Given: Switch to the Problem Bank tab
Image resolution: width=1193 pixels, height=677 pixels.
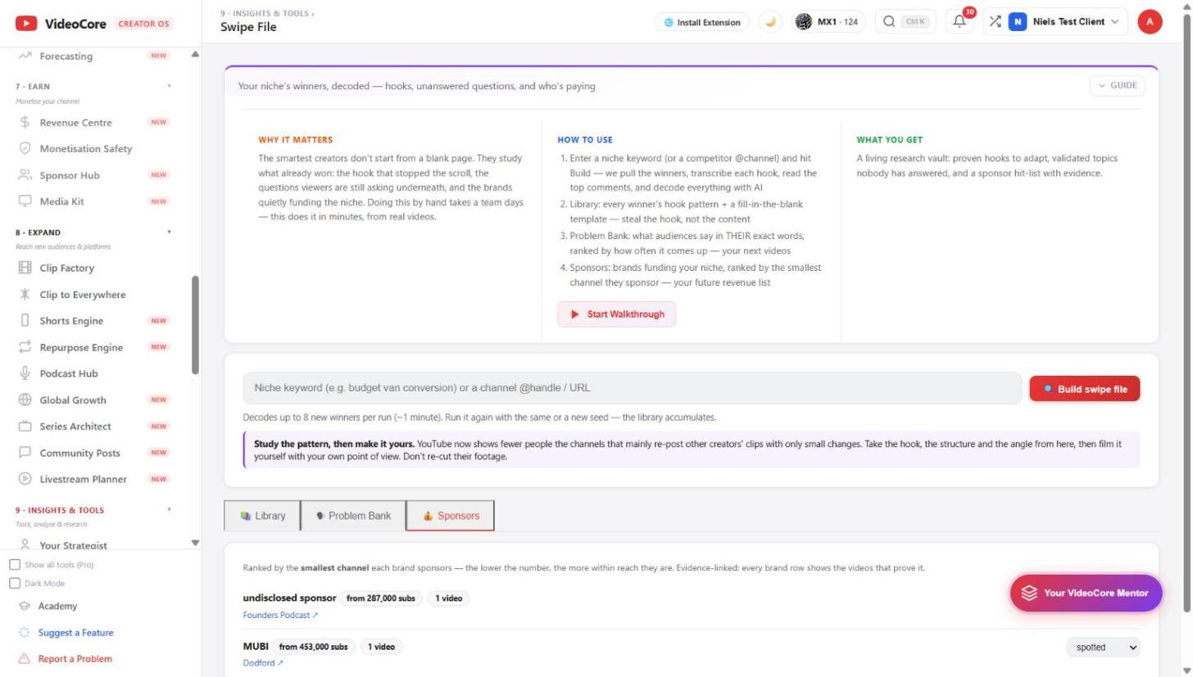Looking at the screenshot, I should [x=353, y=516].
